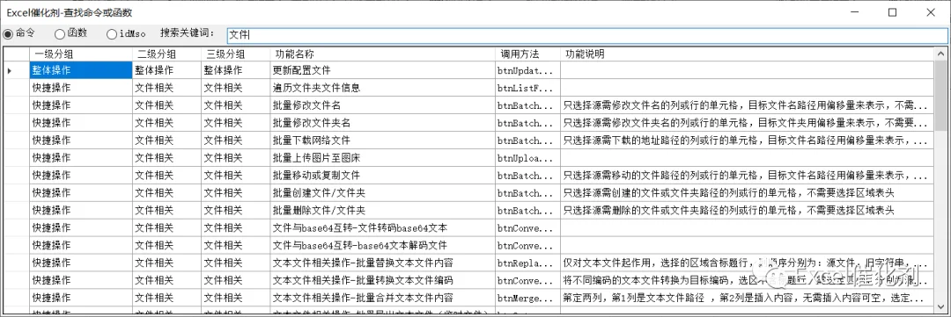Click the btnBatch... cell in 批量修改文件名 row
951x317 pixels.
coord(527,105)
